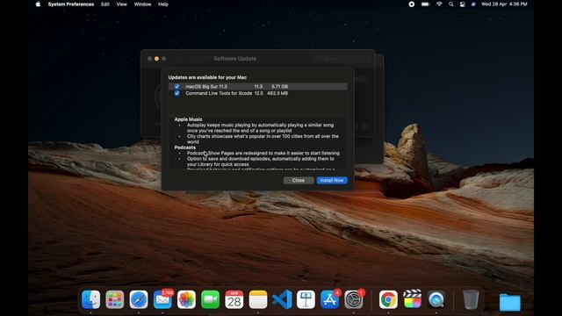This screenshot has height=316, width=562.
Task: Click the Podcasts heading in release notes
Action: pos(185,147)
